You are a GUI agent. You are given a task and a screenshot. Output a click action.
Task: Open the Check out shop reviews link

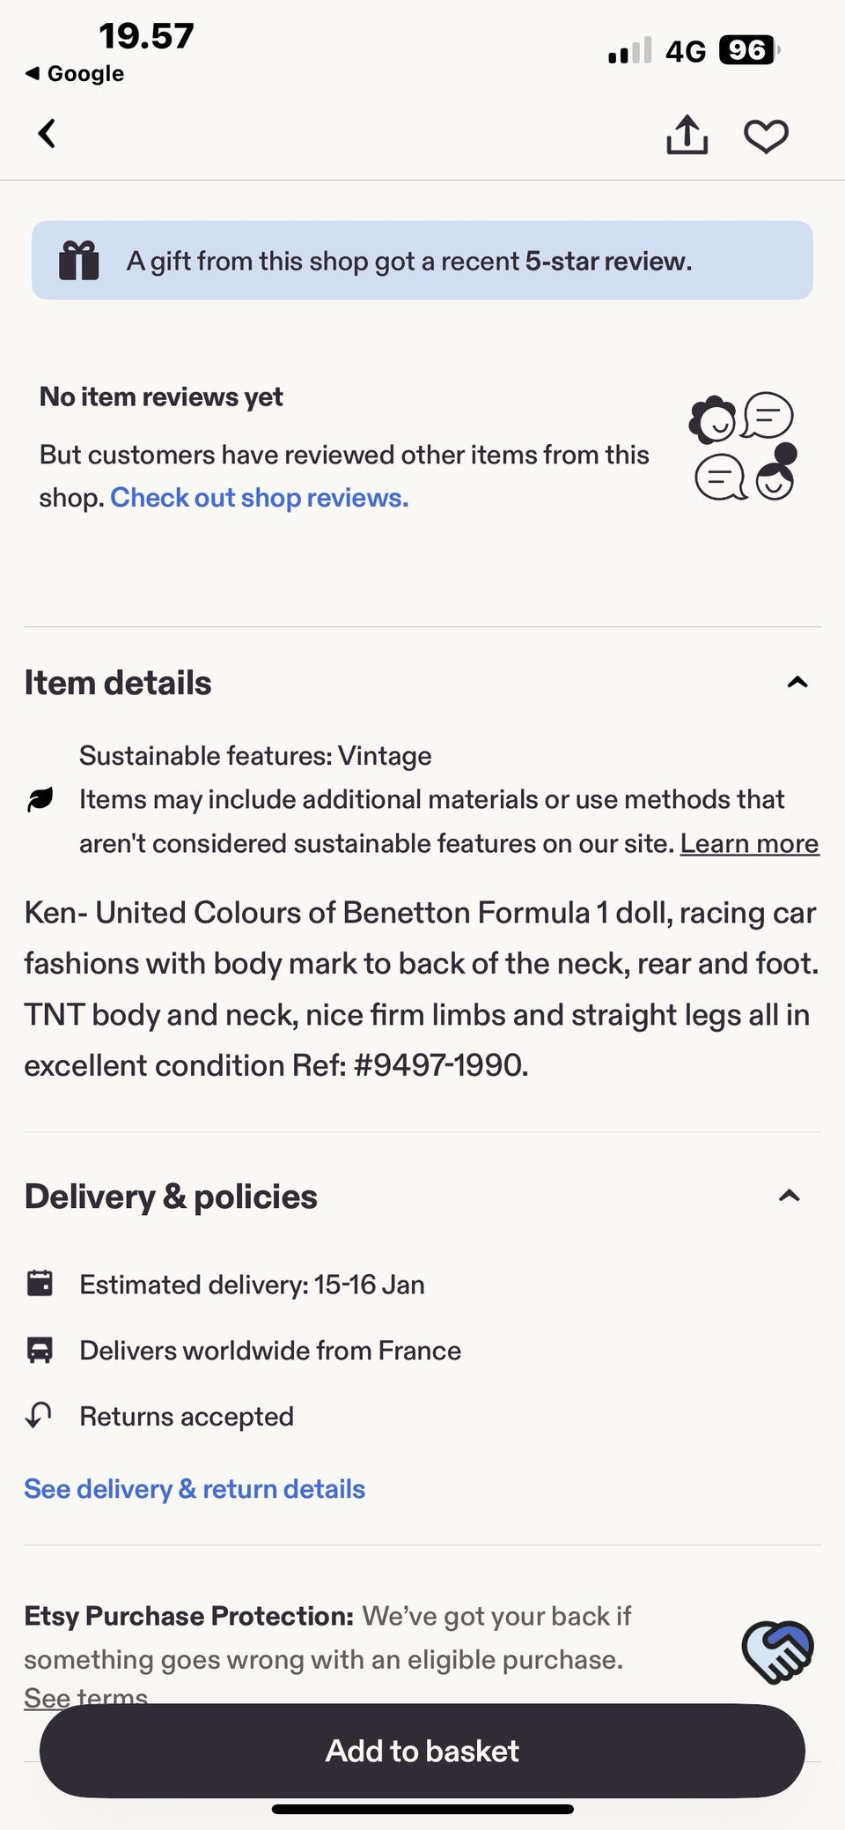(259, 498)
